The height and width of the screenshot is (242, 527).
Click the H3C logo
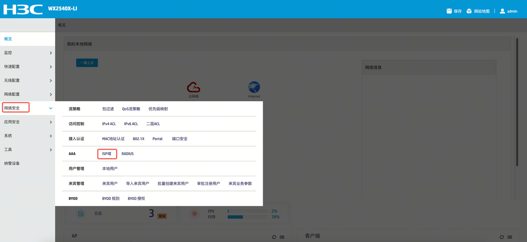click(x=23, y=9)
